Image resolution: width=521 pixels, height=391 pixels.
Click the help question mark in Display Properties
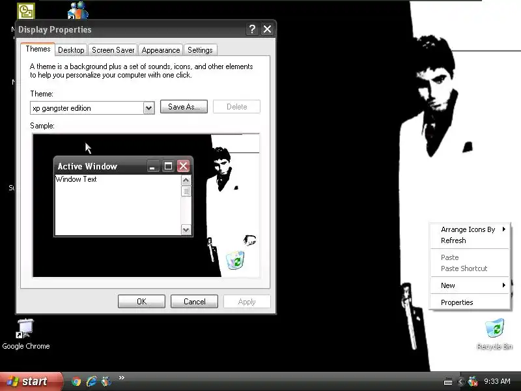pos(252,29)
